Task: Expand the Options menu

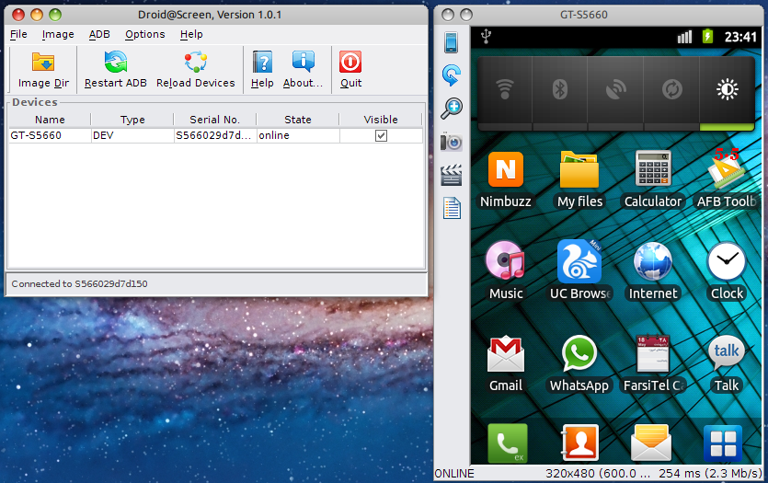Action: [145, 34]
